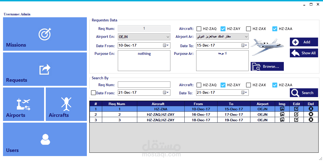The image size is (323, 161).
Task: Expand the Airport Ar dropdown
Action: tap(246, 37)
